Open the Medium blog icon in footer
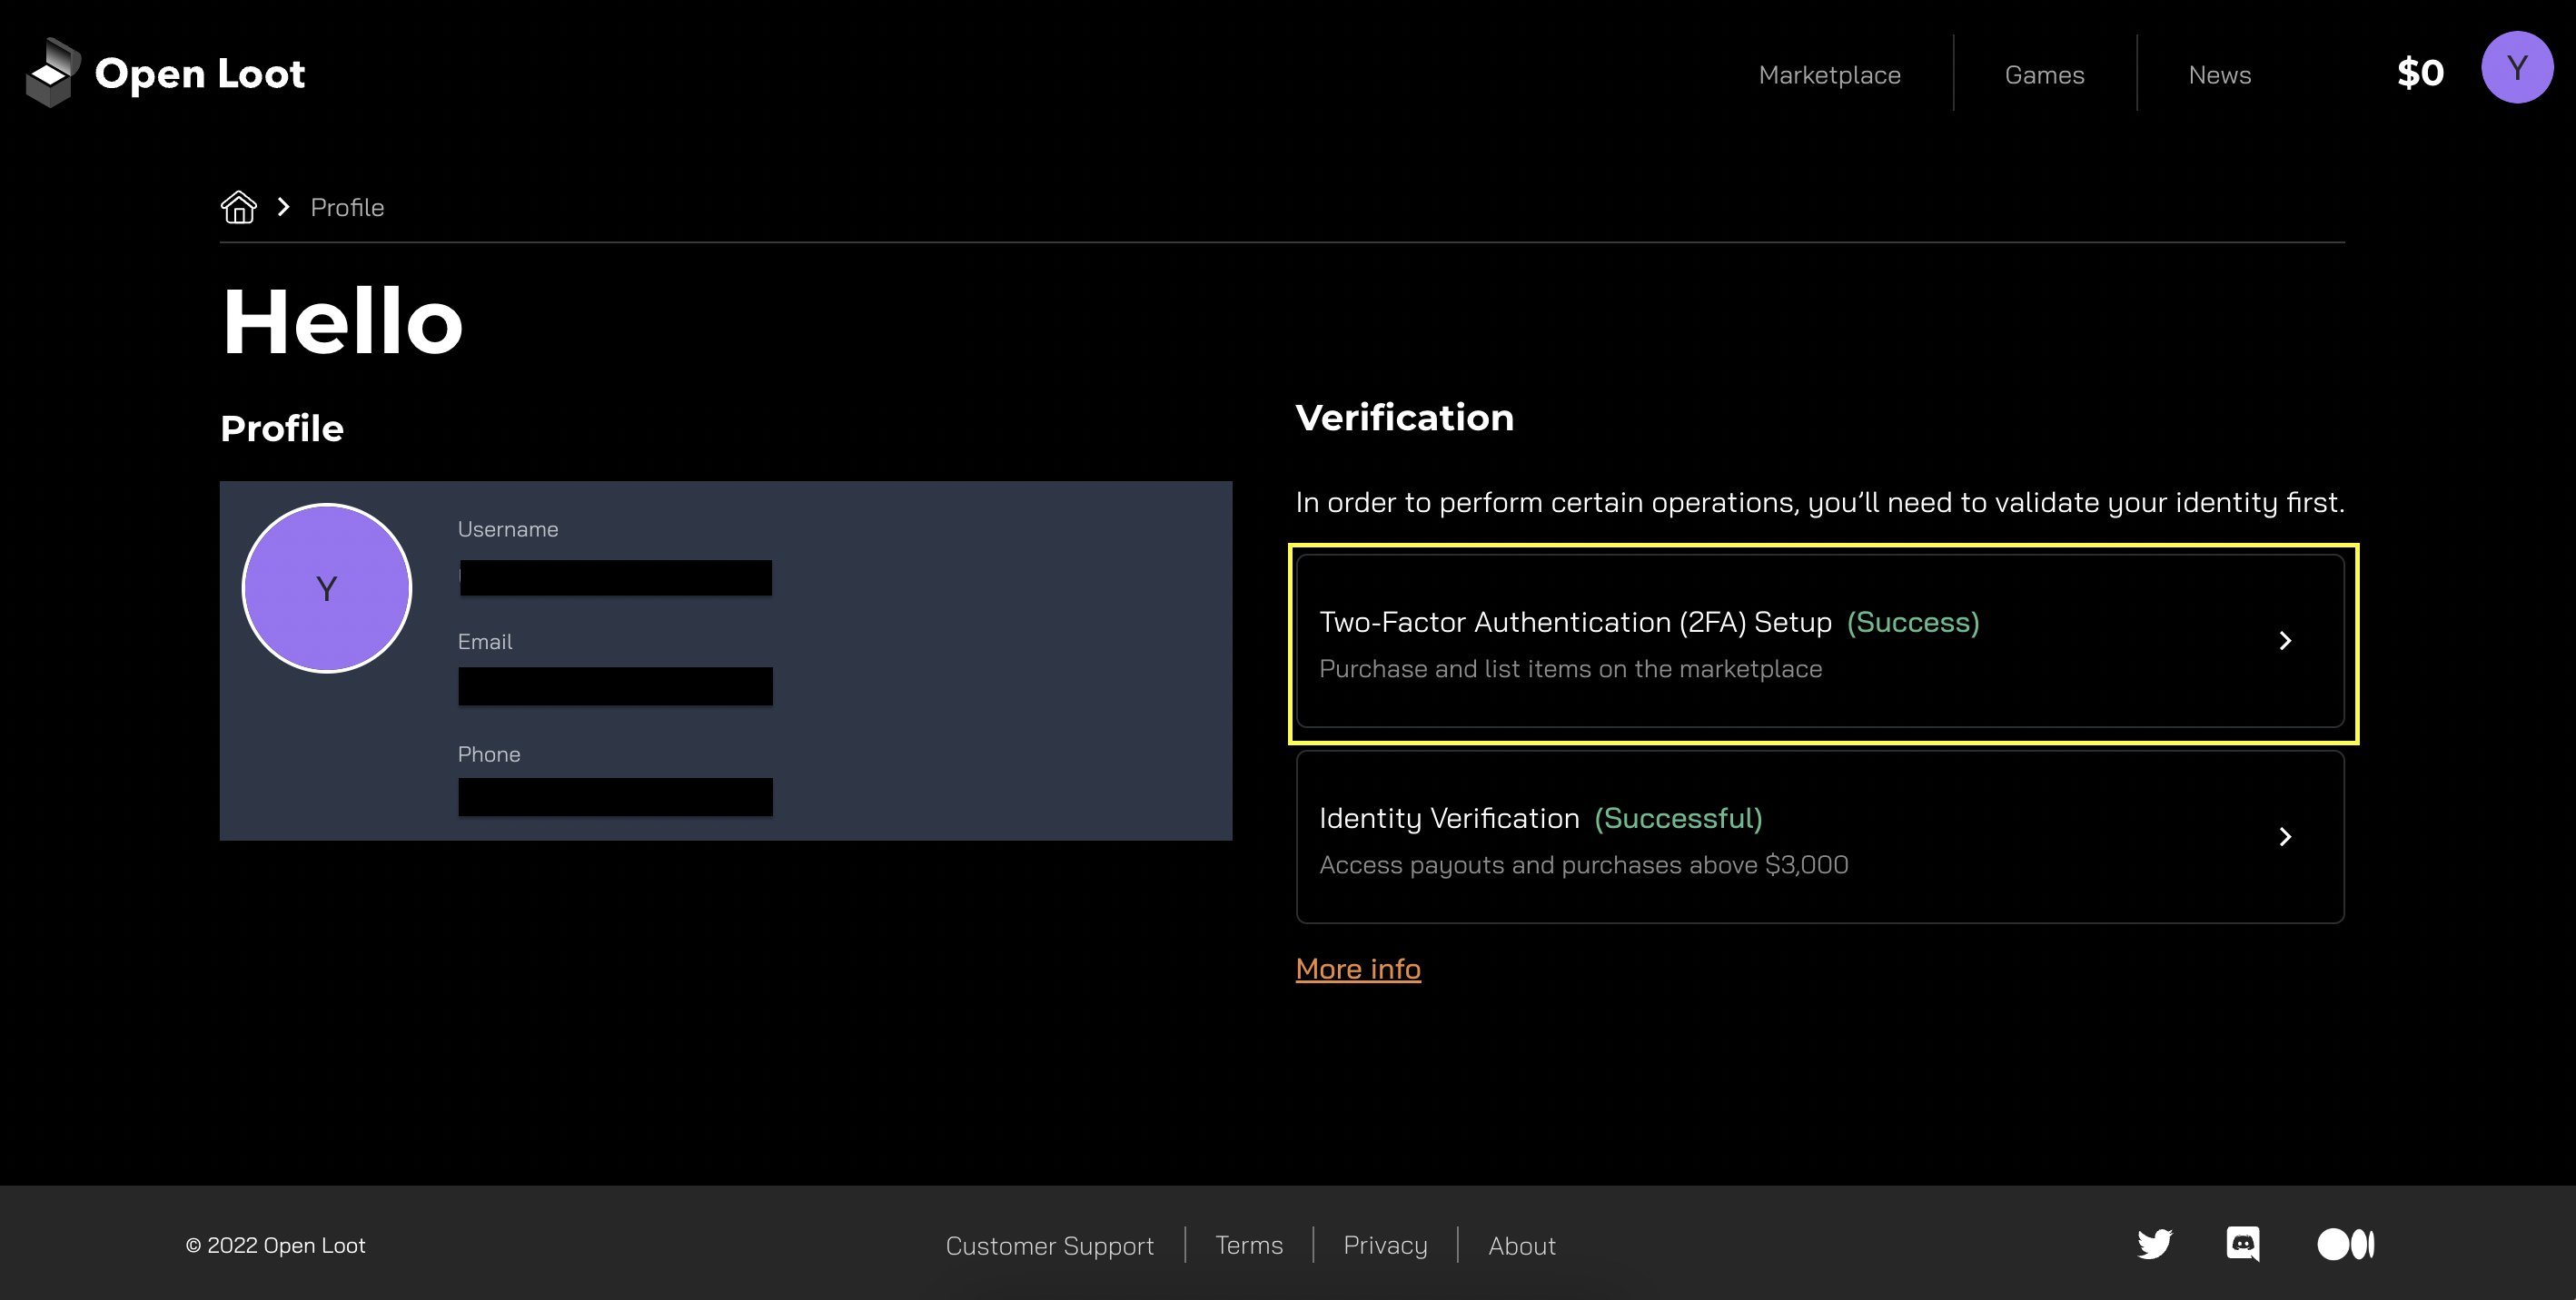Screen dimensions: 2576x1300 (2346, 1244)
